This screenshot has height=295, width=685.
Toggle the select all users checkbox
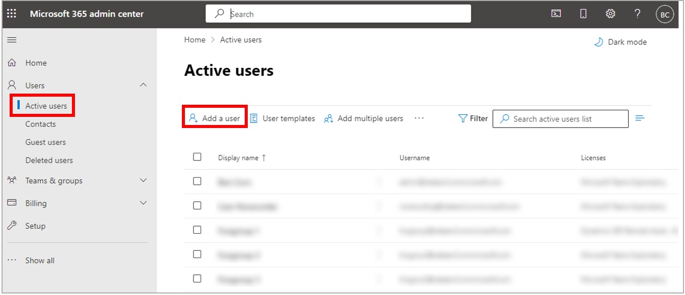pos(197,157)
